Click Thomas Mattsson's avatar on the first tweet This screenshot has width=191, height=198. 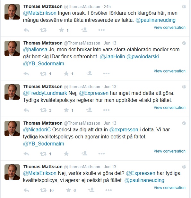click(12, 12)
